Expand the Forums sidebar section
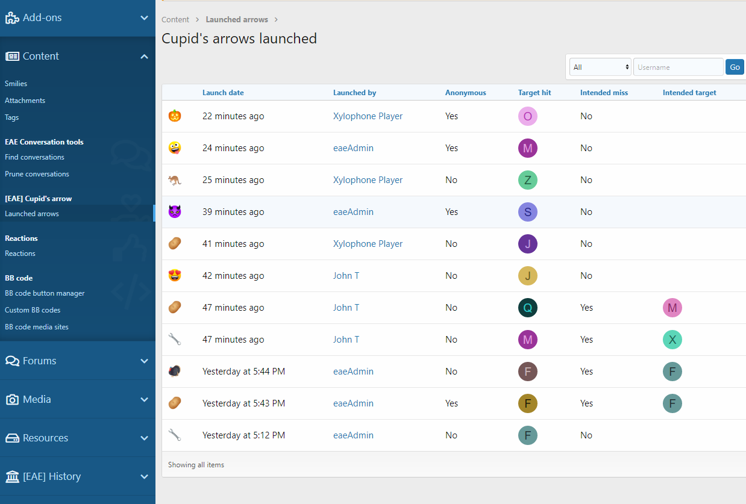Image resolution: width=746 pixels, height=504 pixels. [144, 361]
